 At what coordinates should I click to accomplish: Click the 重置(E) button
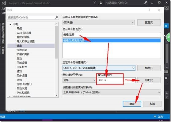coord(149,22)
